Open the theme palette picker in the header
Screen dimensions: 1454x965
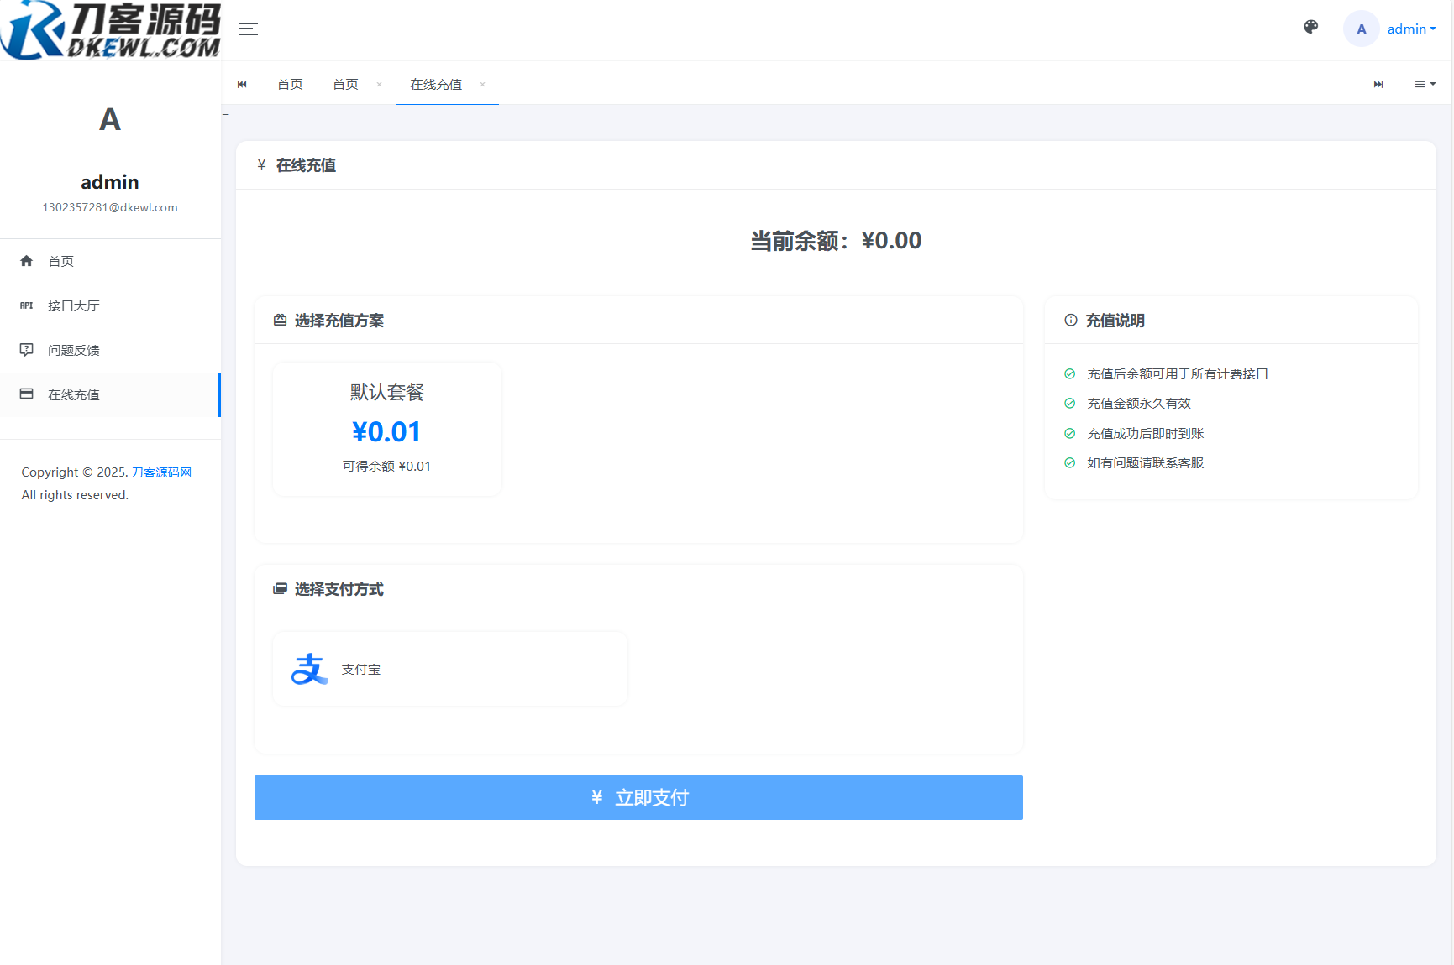1310,28
